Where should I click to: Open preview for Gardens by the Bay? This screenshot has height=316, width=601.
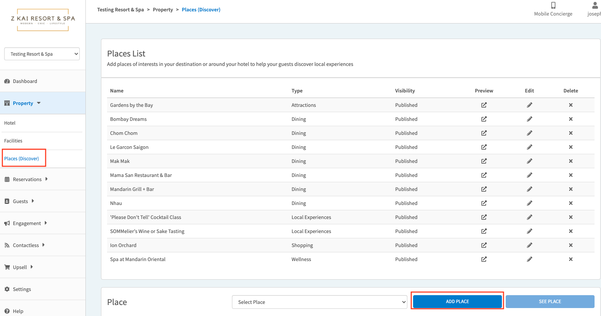[x=484, y=105]
